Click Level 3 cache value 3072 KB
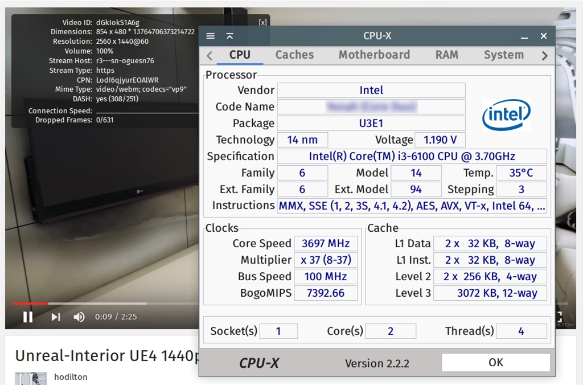This screenshot has width=583, height=385. [490, 293]
